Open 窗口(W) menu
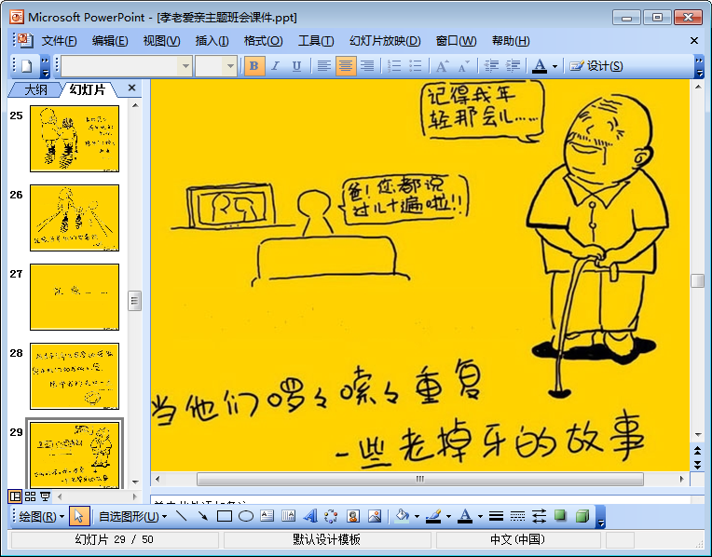Viewport: 712px width, 557px height. 457,41
